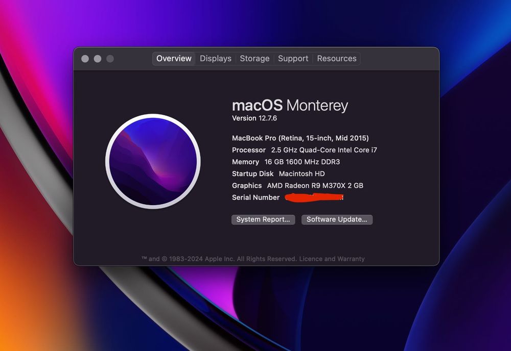Click '16 GB 1600 MHz DDR3' value
Viewport: 511px width, 351px height.
pyautogui.click(x=302, y=162)
